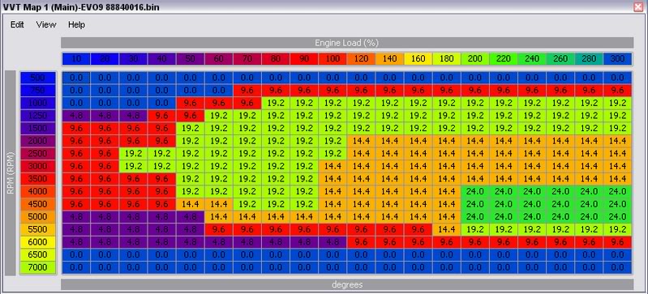The width and height of the screenshot is (648, 294).
Task: Click the 19.2 cell at 5500 RPM, load 200
Action: click(x=475, y=229)
